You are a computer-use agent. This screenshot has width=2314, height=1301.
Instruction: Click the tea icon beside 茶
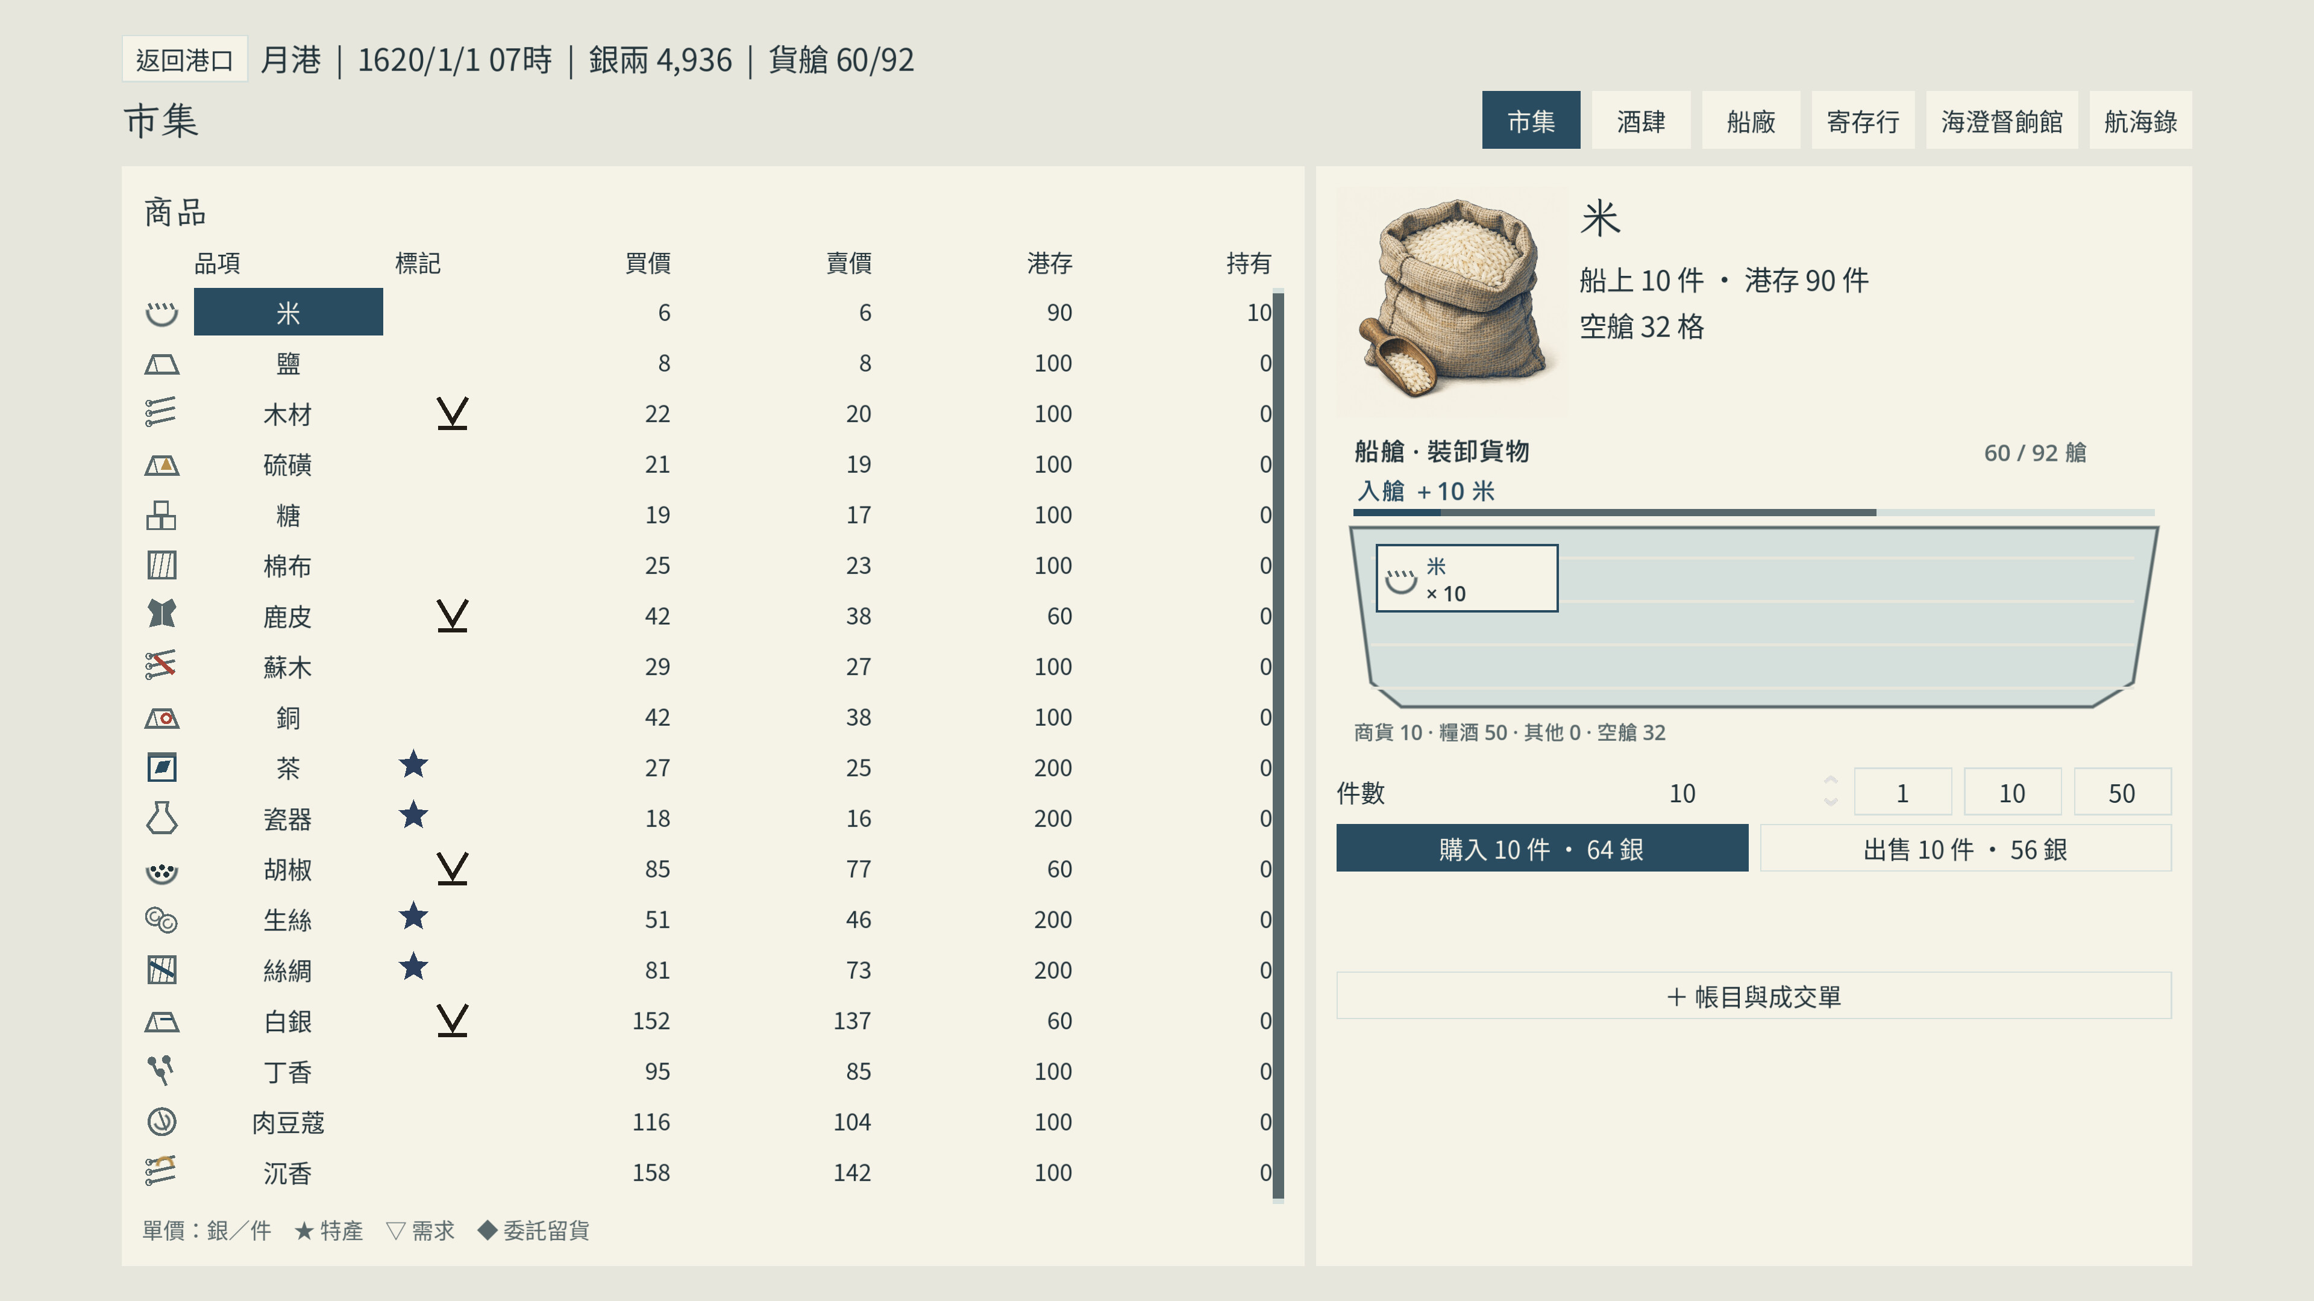tap(161, 768)
